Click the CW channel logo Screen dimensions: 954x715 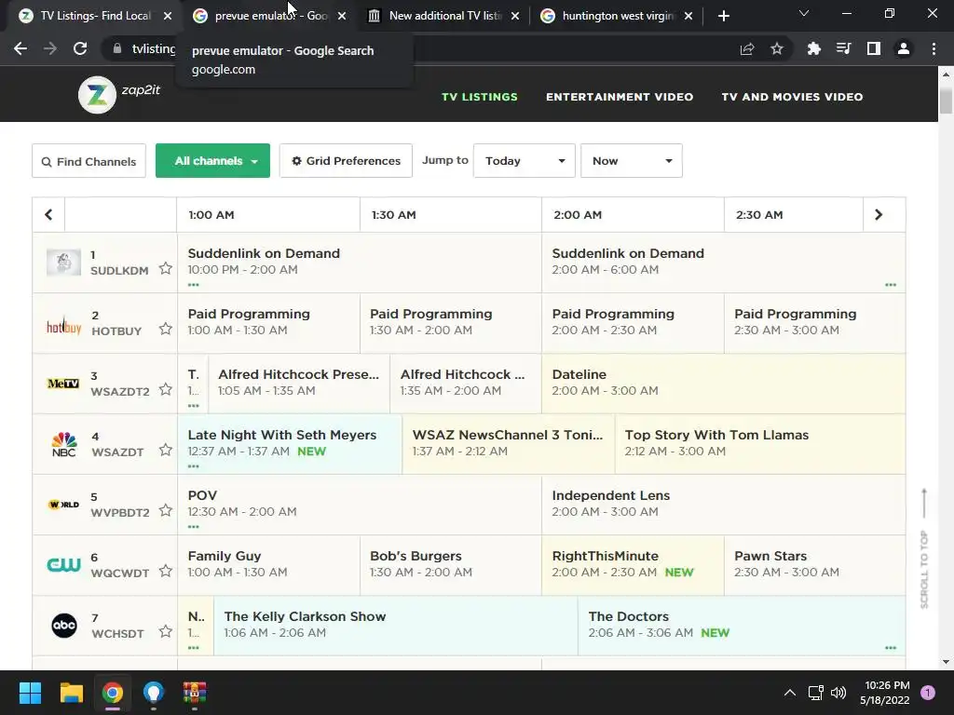(x=64, y=565)
